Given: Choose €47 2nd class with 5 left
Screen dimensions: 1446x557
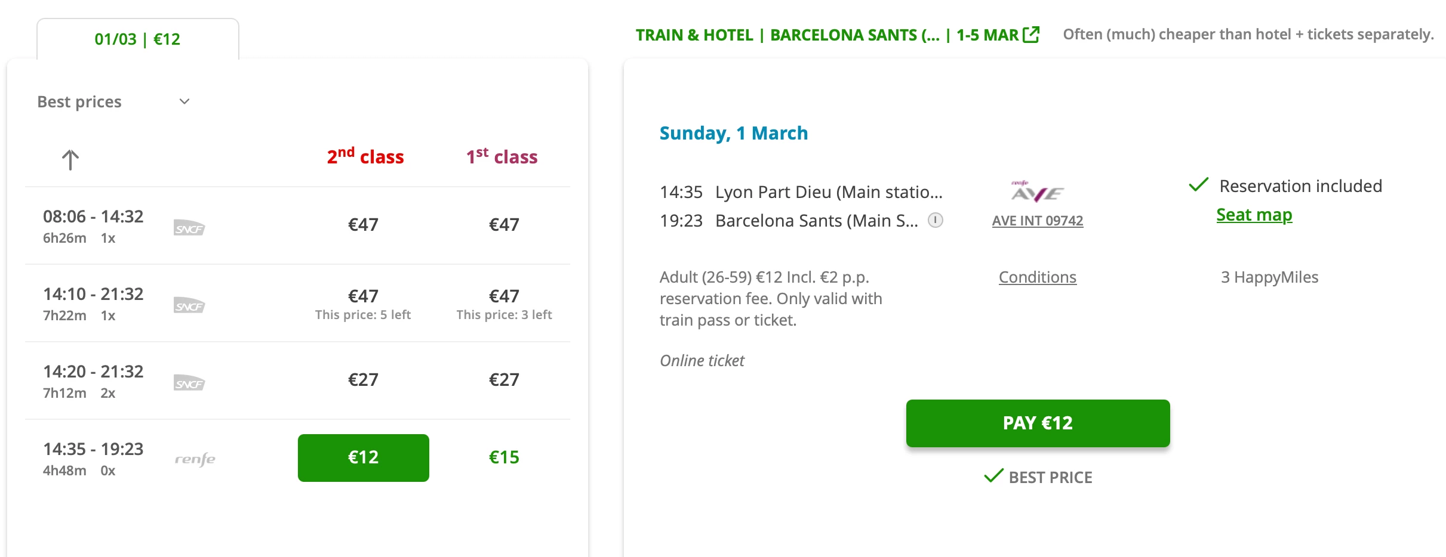Looking at the screenshot, I should [363, 303].
